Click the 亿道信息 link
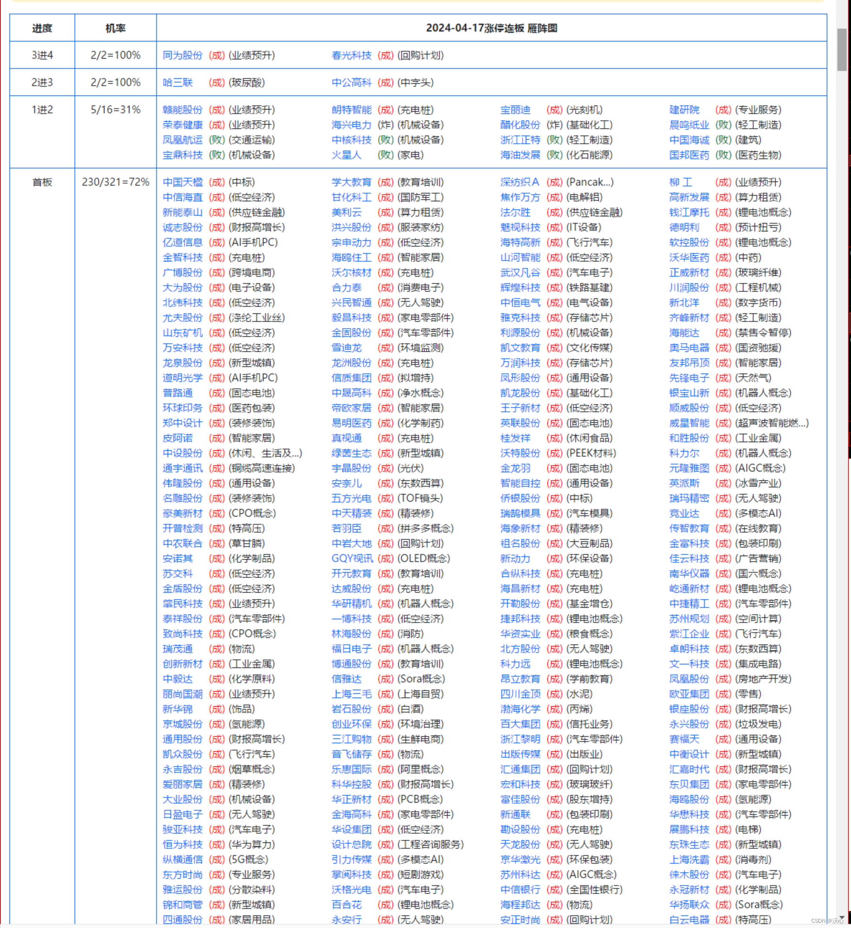The width and height of the screenshot is (851, 928). 182,242
